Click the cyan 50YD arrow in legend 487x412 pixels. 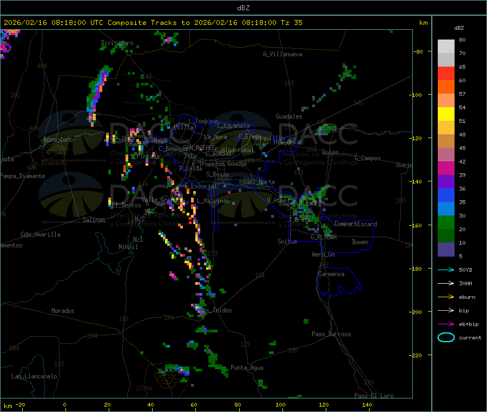pos(446,270)
